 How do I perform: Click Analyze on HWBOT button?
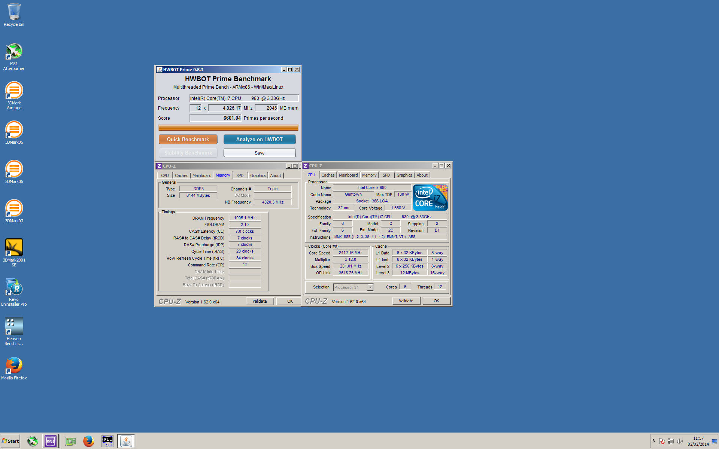[x=260, y=139]
